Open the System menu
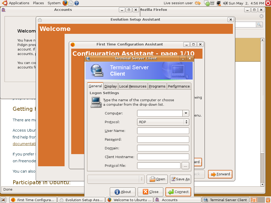This screenshot has width=271, height=203. click(x=54, y=3)
